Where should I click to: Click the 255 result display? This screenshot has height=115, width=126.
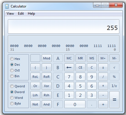pyautogui.click(x=63, y=27)
